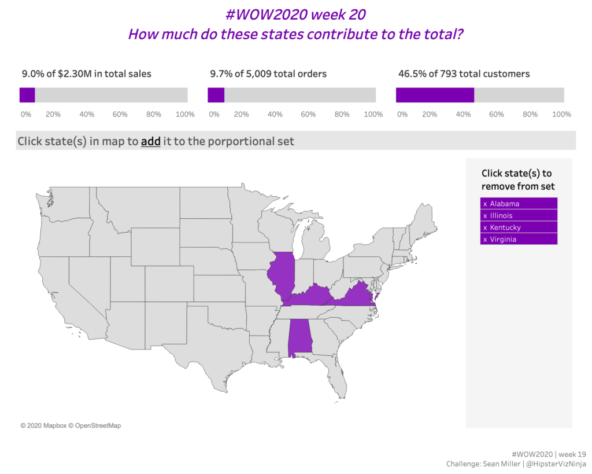The image size is (592, 474).
Task: Remove Kentucky from the set list
Action: pyautogui.click(x=518, y=227)
